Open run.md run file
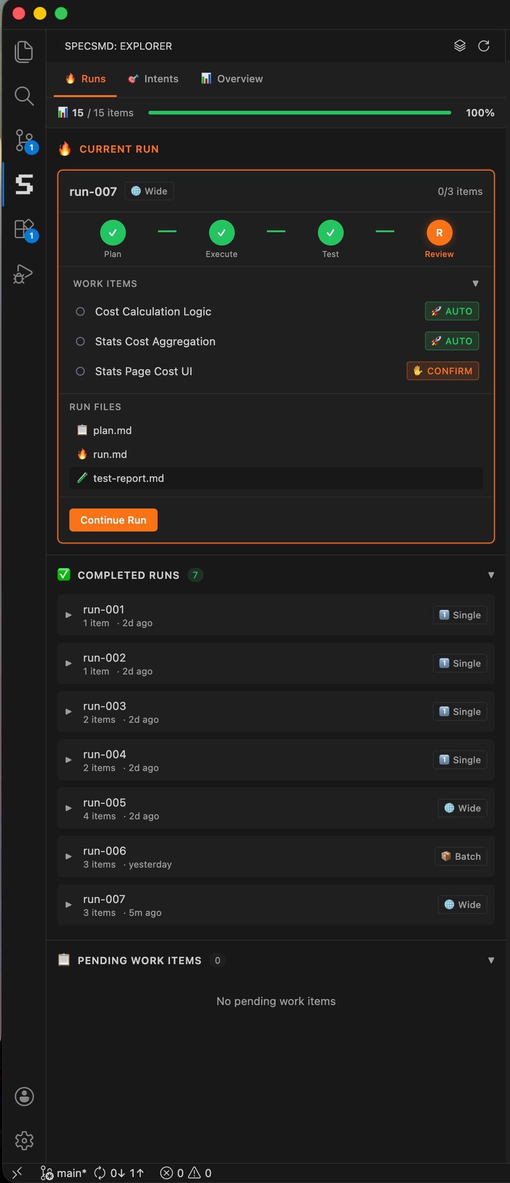The width and height of the screenshot is (510, 1183). pos(276,454)
